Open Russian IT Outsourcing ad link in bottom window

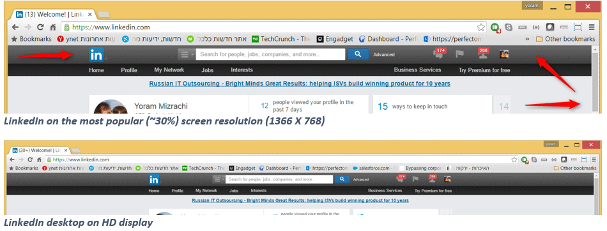[300, 200]
